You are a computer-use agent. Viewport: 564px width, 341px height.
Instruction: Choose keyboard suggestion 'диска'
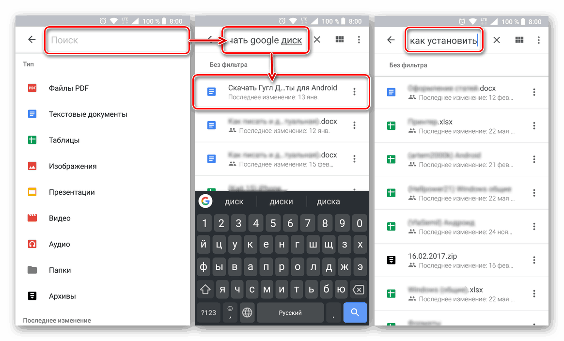tap(328, 202)
